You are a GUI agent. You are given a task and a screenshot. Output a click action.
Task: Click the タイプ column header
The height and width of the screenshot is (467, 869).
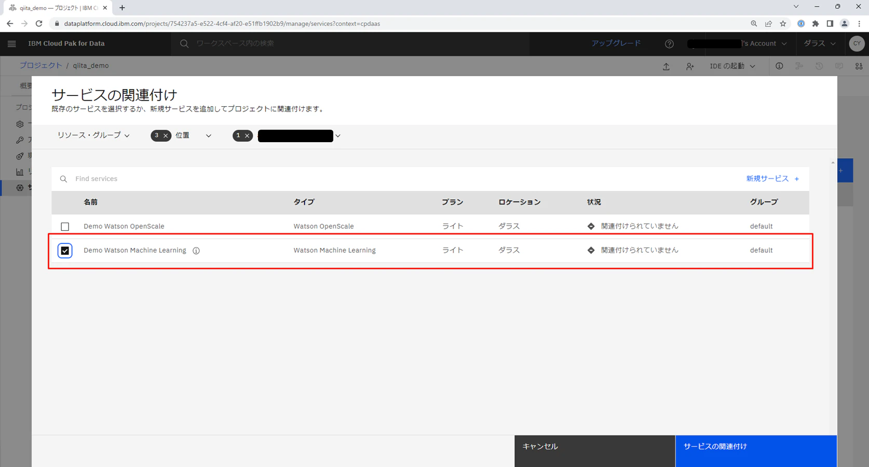tap(304, 202)
